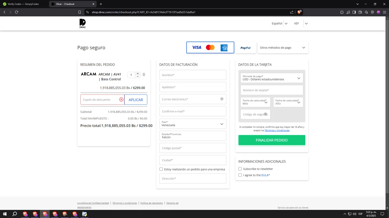Click Ciudad input field
This screenshot has height=218, width=389.
[193, 160]
